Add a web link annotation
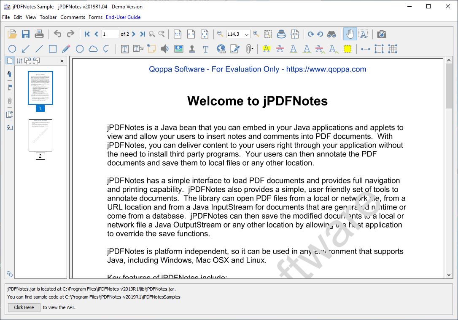The image size is (458, 320). click(x=221, y=49)
